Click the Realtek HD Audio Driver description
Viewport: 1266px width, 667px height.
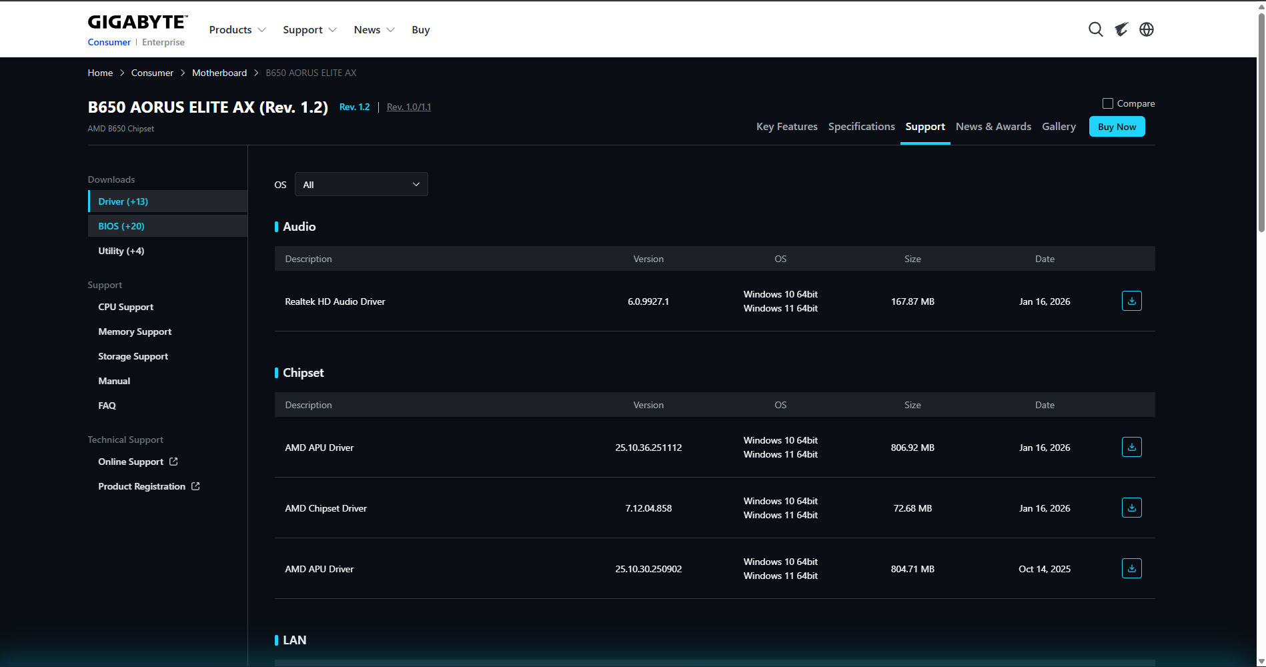(x=335, y=301)
